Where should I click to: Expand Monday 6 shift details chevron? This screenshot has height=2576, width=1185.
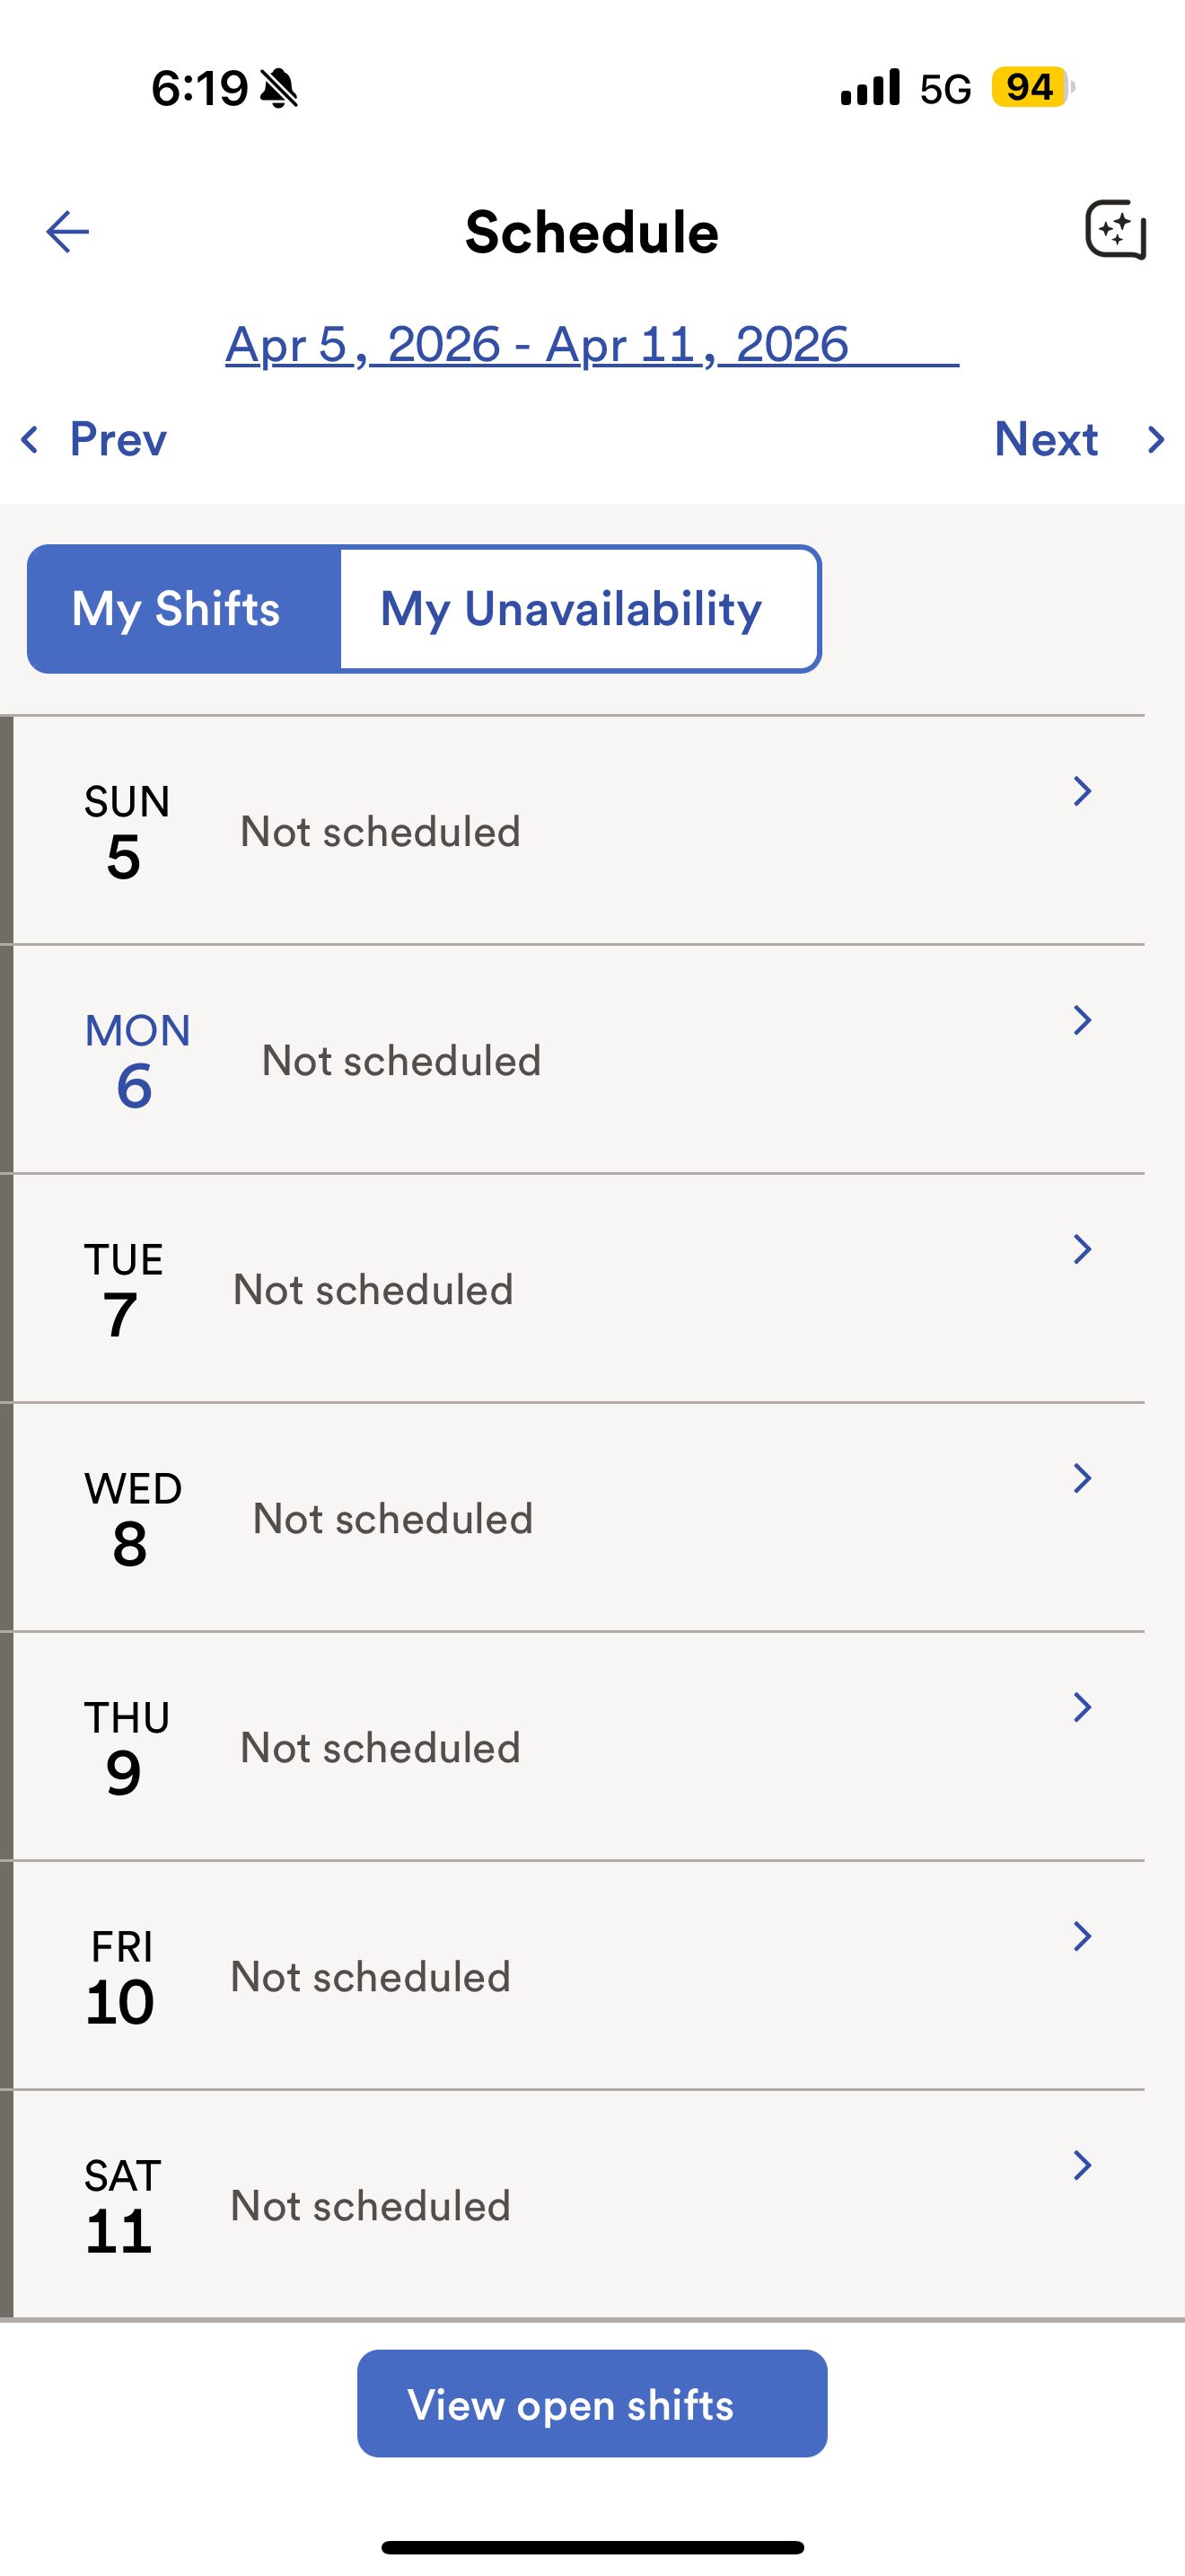pyautogui.click(x=1081, y=1020)
